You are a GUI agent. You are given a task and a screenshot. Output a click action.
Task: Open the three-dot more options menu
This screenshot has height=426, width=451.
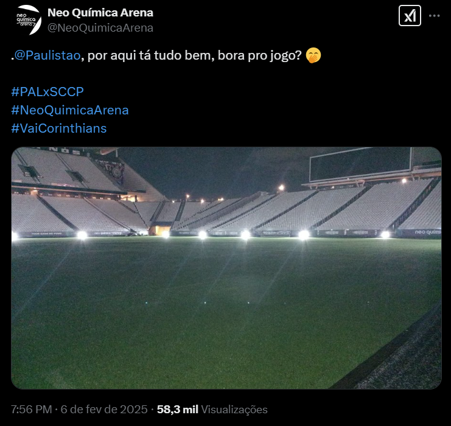click(x=435, y=16)
